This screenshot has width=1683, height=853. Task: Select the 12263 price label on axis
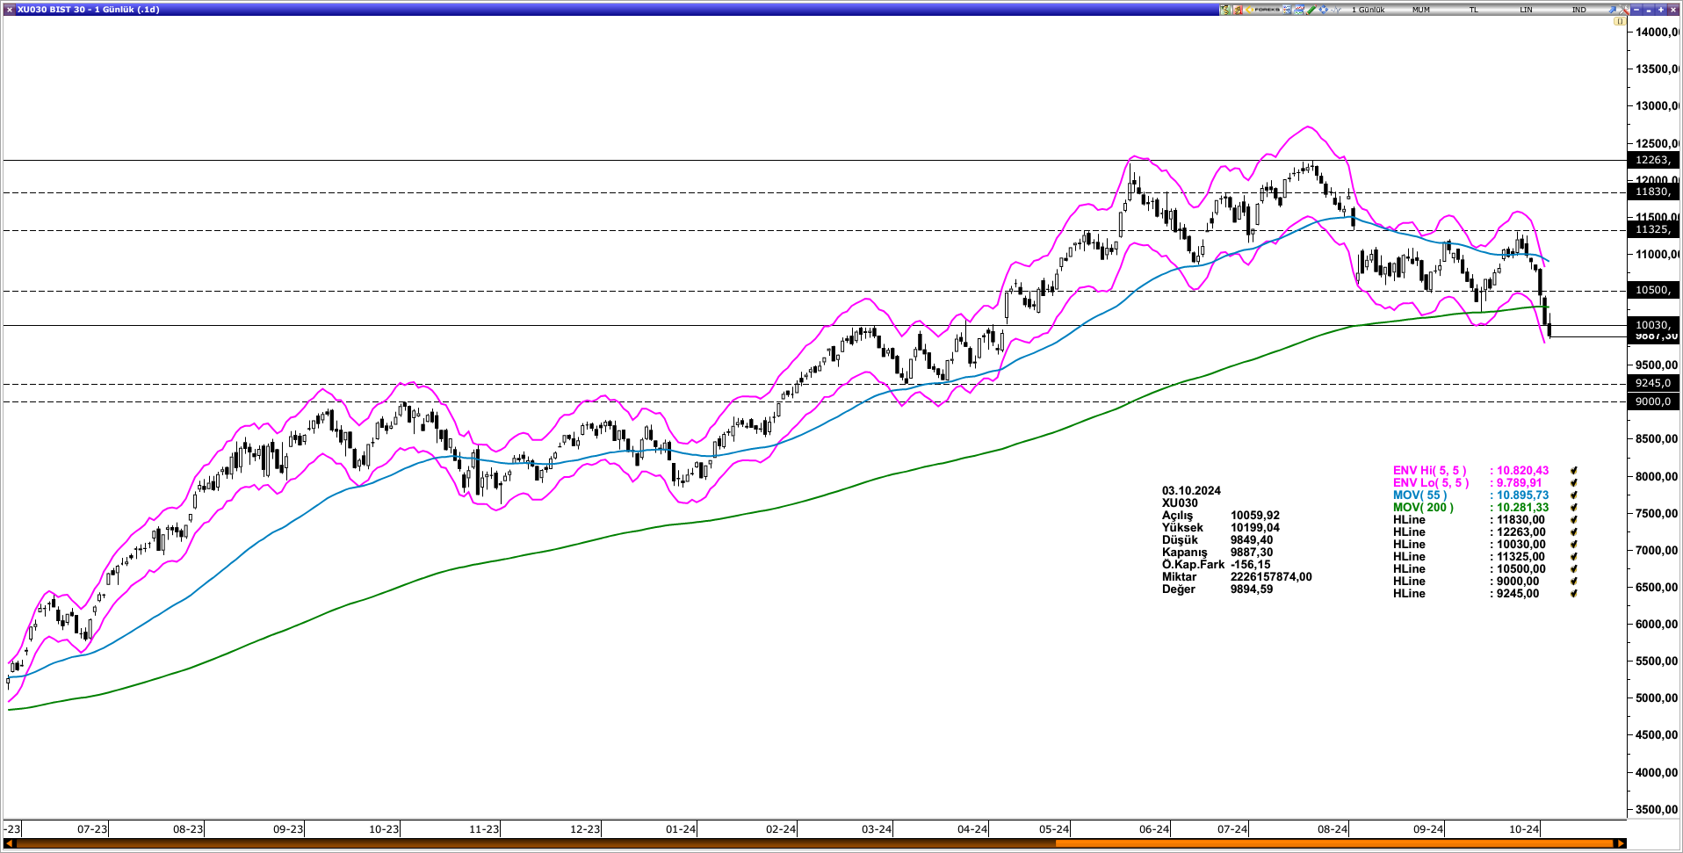click(x=1653, y=160)
